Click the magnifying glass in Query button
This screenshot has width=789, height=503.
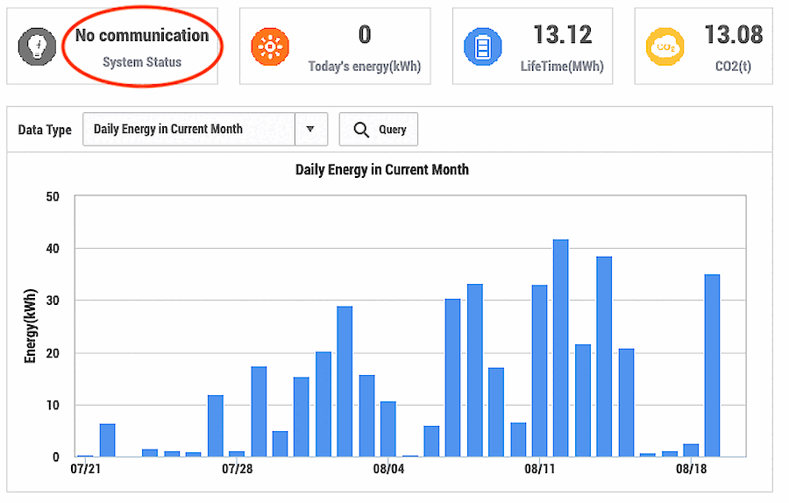coord(361,130)
